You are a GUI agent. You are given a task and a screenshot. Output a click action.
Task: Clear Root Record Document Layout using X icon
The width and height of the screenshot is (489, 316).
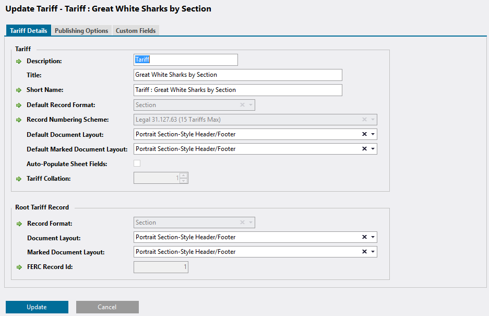pos(364,237)
